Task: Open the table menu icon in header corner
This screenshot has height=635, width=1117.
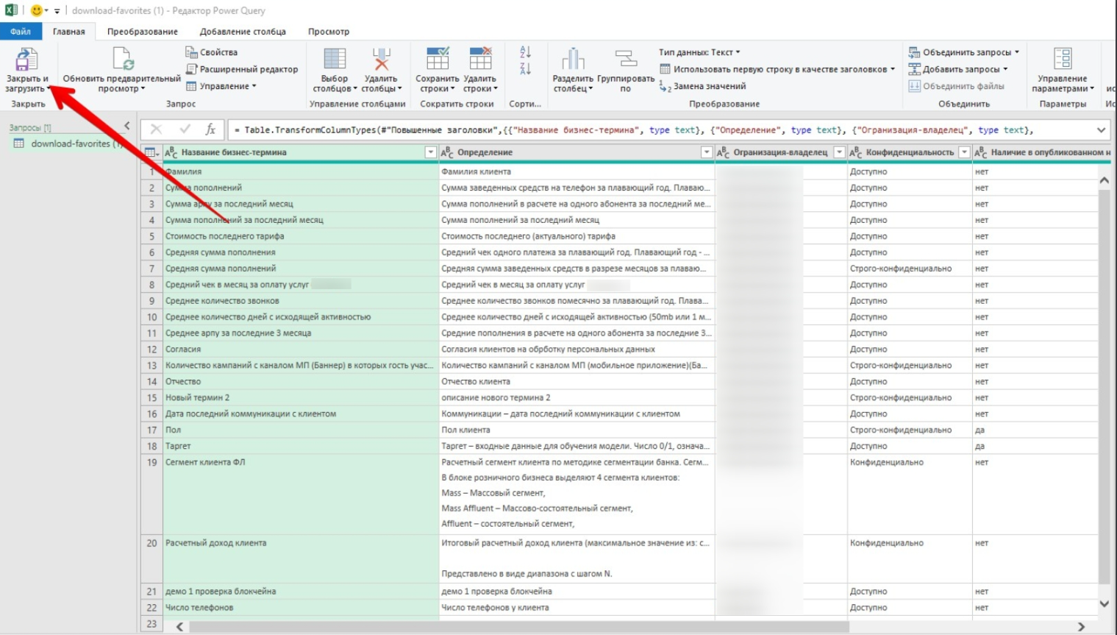Action: pyautogui.click(x=151, y=152)
